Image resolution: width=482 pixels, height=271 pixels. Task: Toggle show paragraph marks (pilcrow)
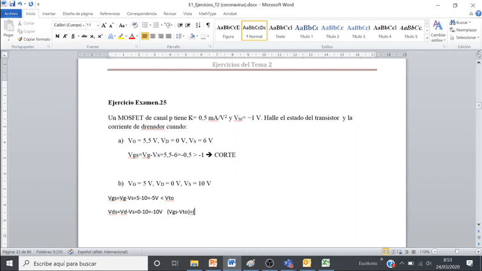pyautogui.click(x=208, y=25)
